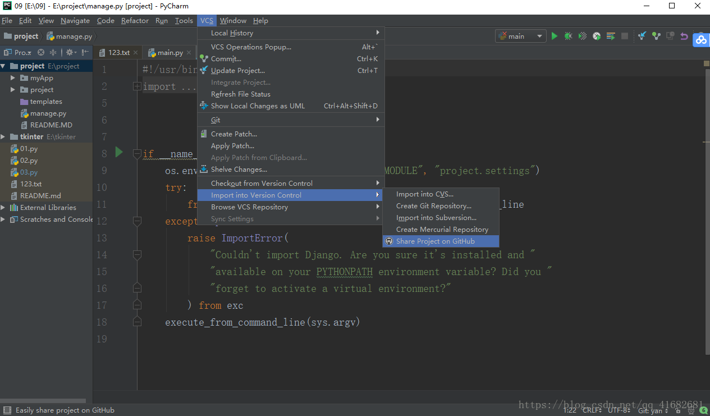Viewport: 710px width, 416px height.
Task: Click the 1:22 caret position indicator
Action: click(570, 410)
